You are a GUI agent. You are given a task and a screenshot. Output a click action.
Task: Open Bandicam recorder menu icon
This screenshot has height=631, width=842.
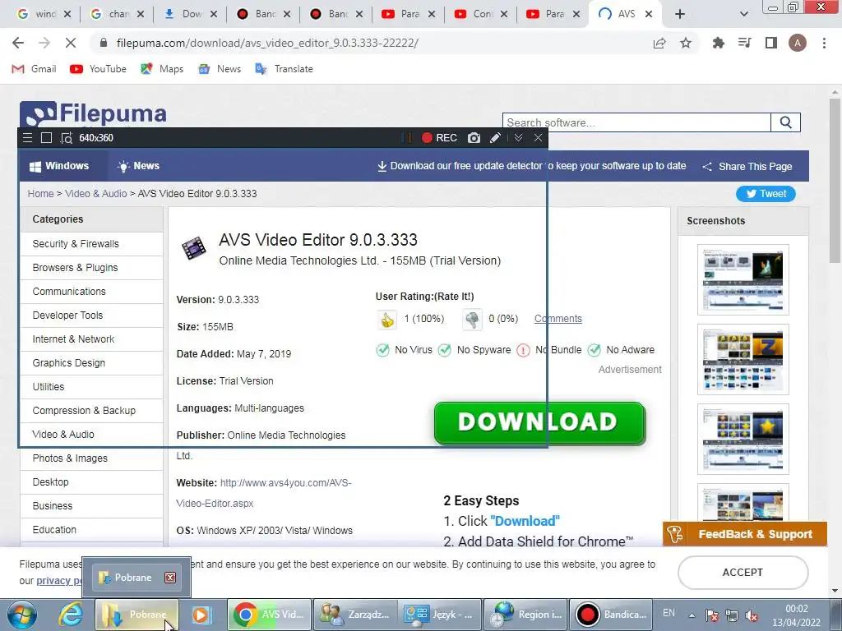(x=27, y=138)
